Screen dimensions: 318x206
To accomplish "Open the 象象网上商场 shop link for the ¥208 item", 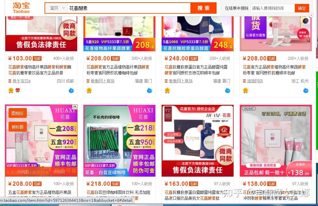I will pyautogui.click(x=102, y=81).
